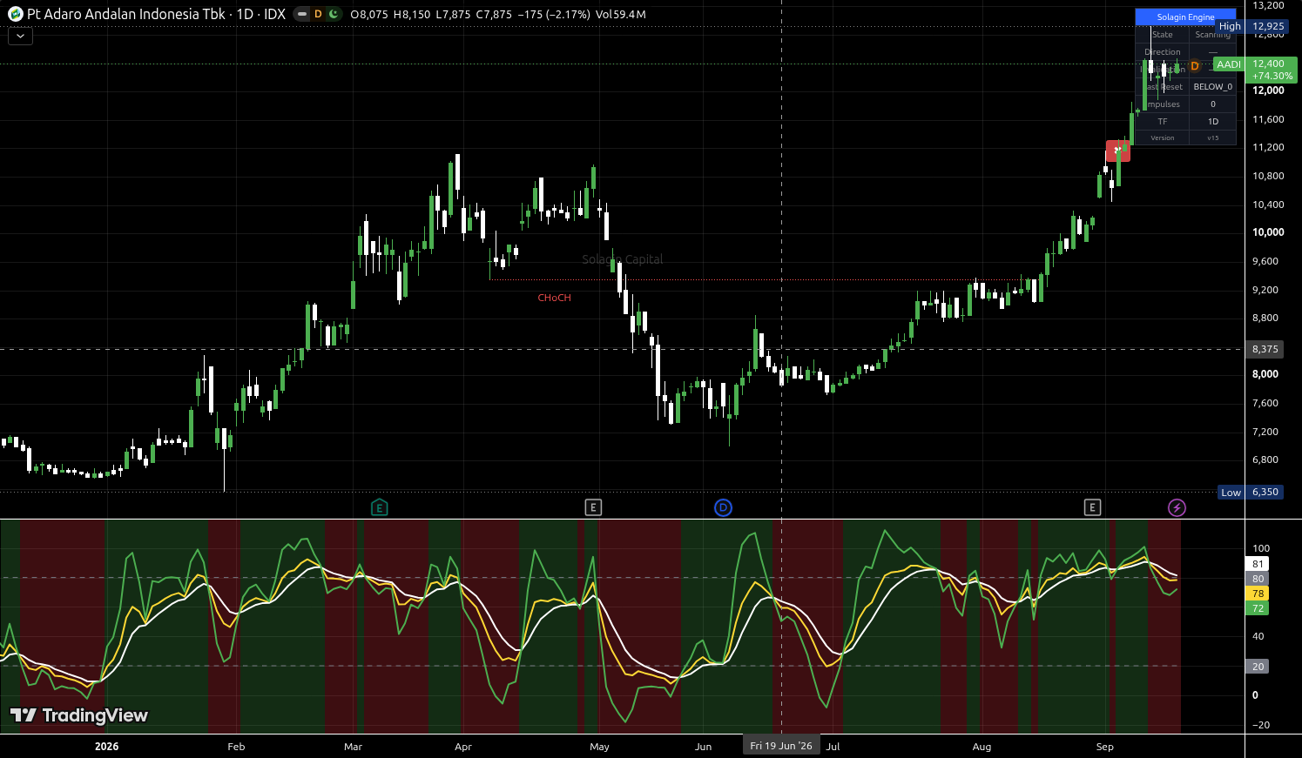1302x758 pixels.
Task: Click the Low 6,350 price label
Action: click(1252, 492)
